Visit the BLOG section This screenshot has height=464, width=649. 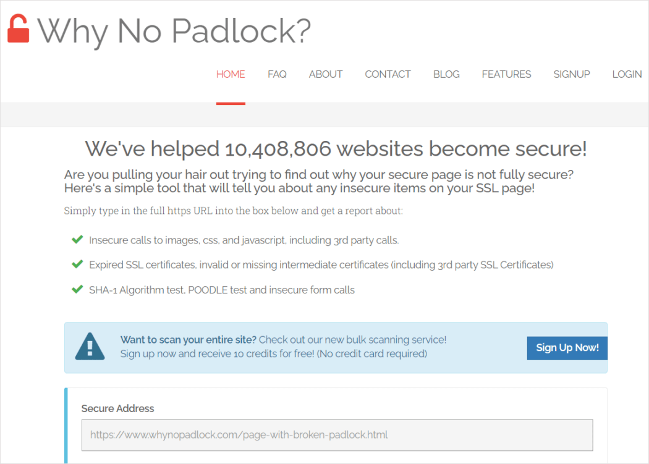coord(446,74)
